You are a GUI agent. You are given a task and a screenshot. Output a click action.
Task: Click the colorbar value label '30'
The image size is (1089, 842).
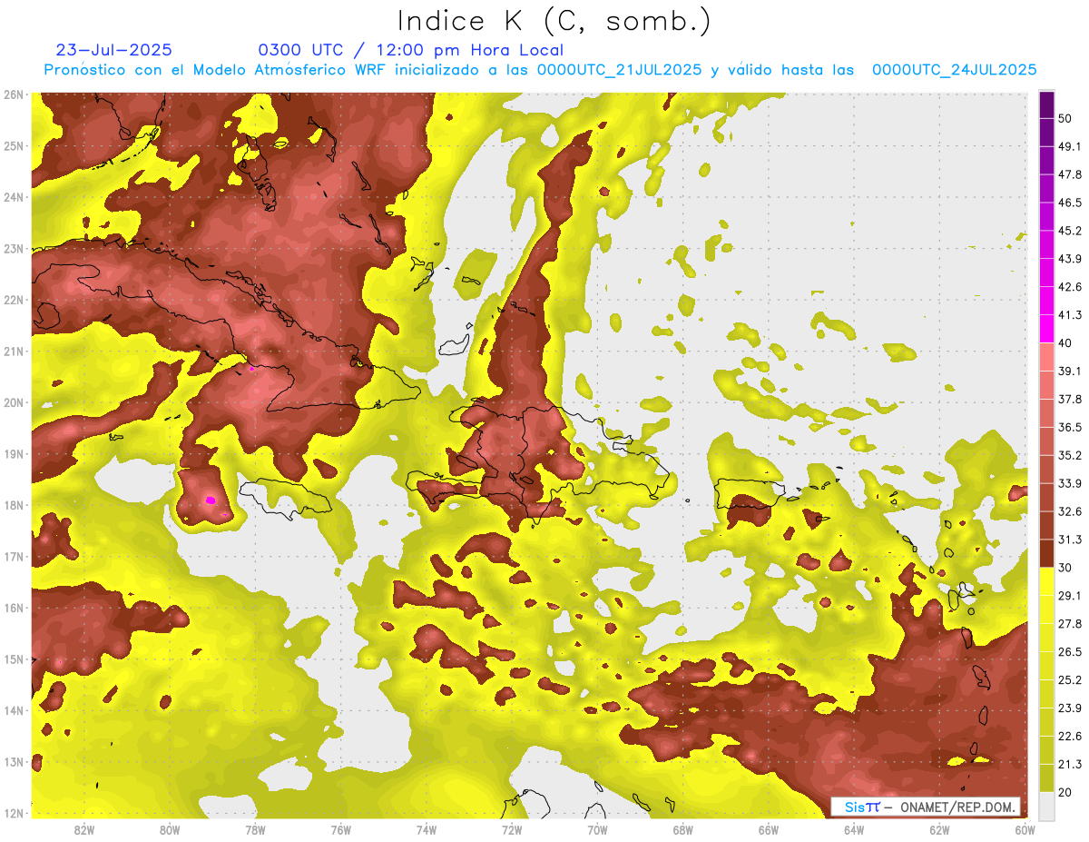1066,568
